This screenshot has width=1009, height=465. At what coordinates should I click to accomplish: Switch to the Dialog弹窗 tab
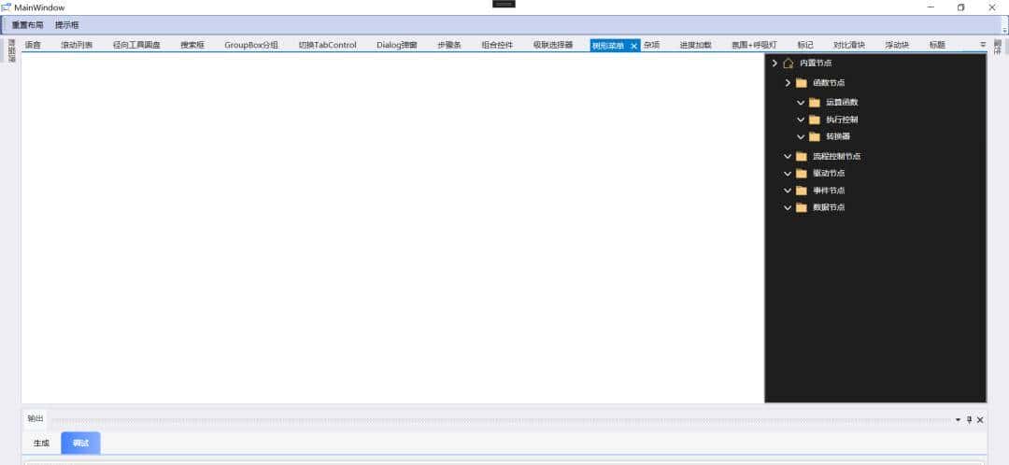(x=397, y=45)
